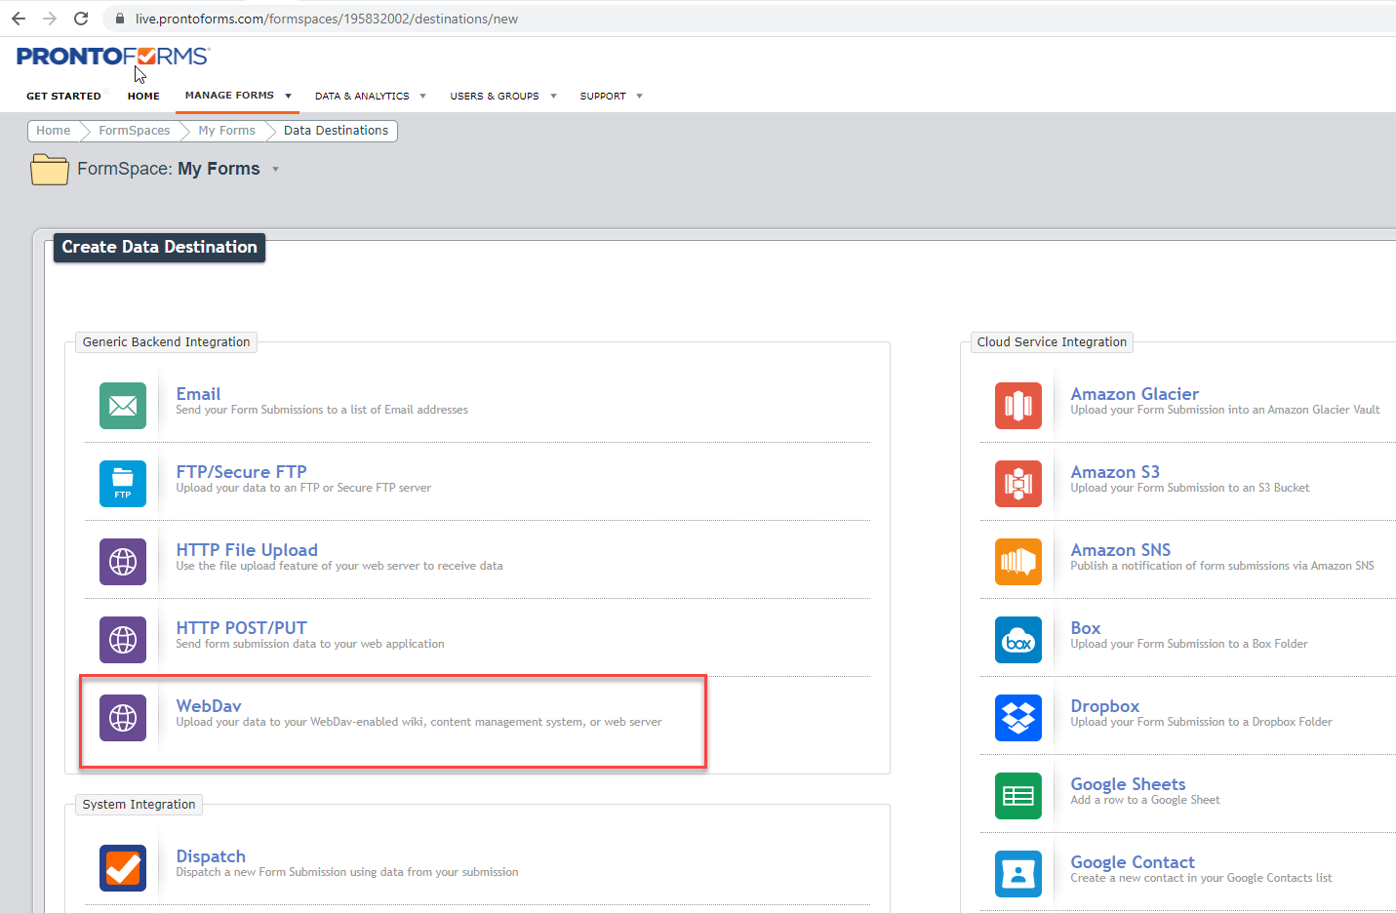Open the Support menu
This screenshot has height=913, width=1396.
[603, 97]
